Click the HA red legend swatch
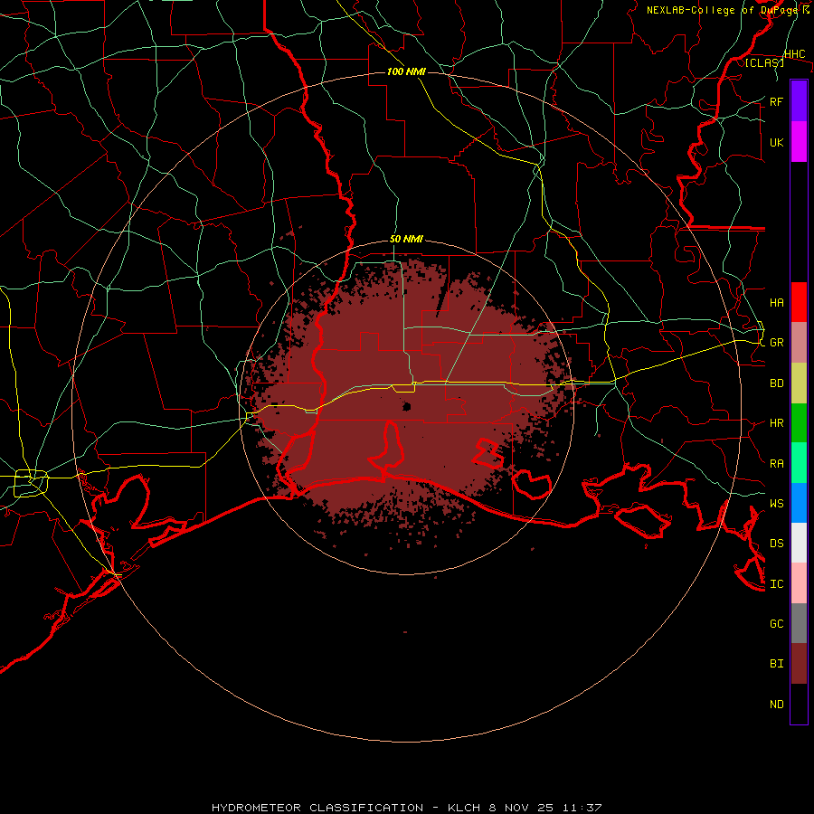814x814 pixels. [799, 302]
